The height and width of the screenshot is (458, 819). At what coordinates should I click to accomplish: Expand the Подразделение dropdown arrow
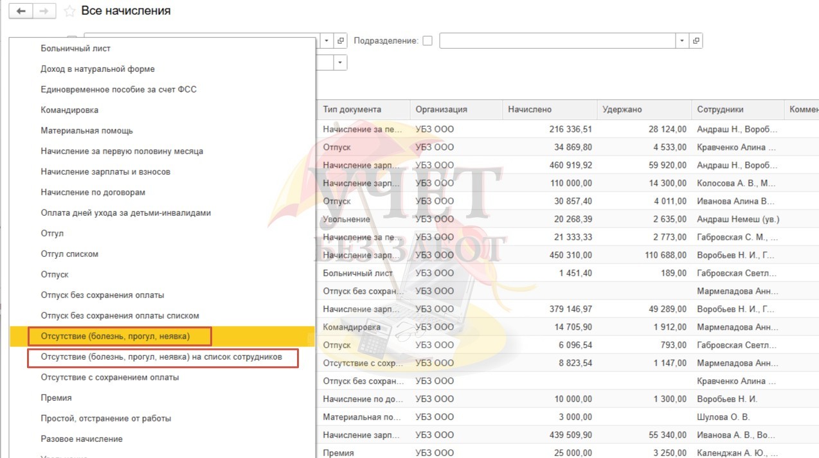[682, 40]
